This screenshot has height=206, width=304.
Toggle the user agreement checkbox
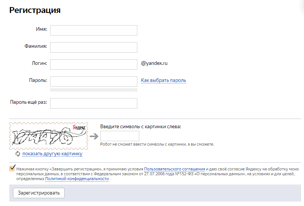pyautogui.click(x=12, y=168)
